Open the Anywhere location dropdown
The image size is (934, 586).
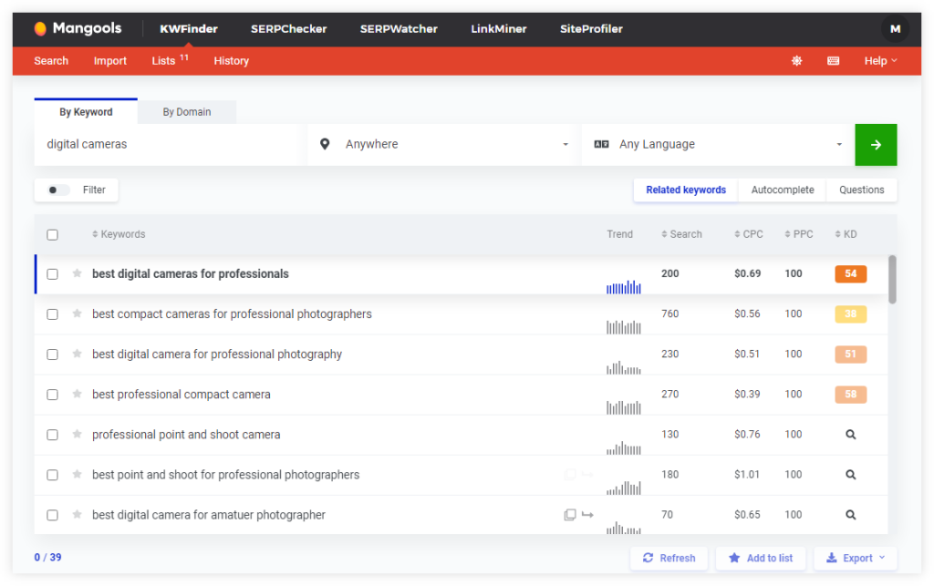tap(565, 144)
